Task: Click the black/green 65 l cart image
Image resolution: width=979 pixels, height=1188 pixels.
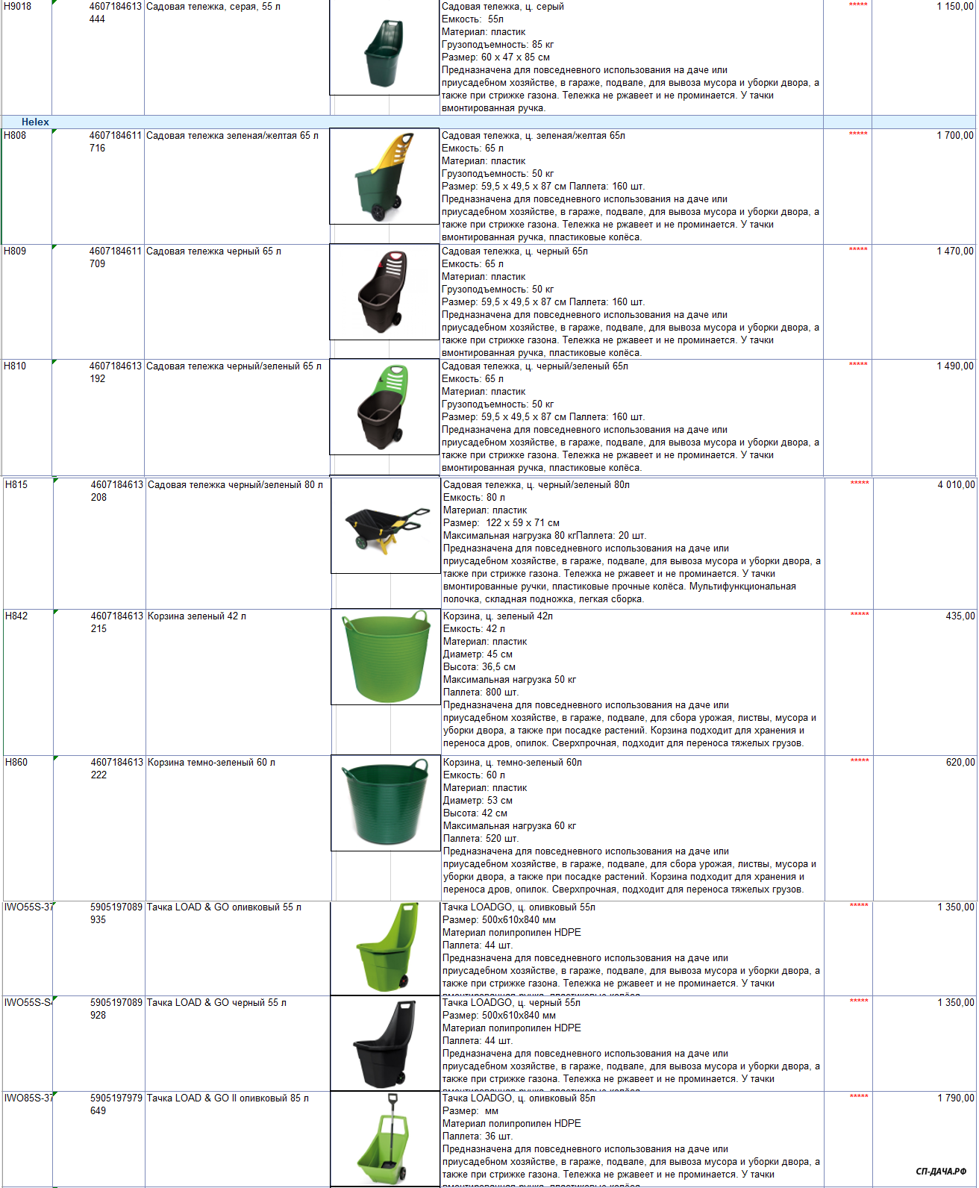Action: pos(384,407)
